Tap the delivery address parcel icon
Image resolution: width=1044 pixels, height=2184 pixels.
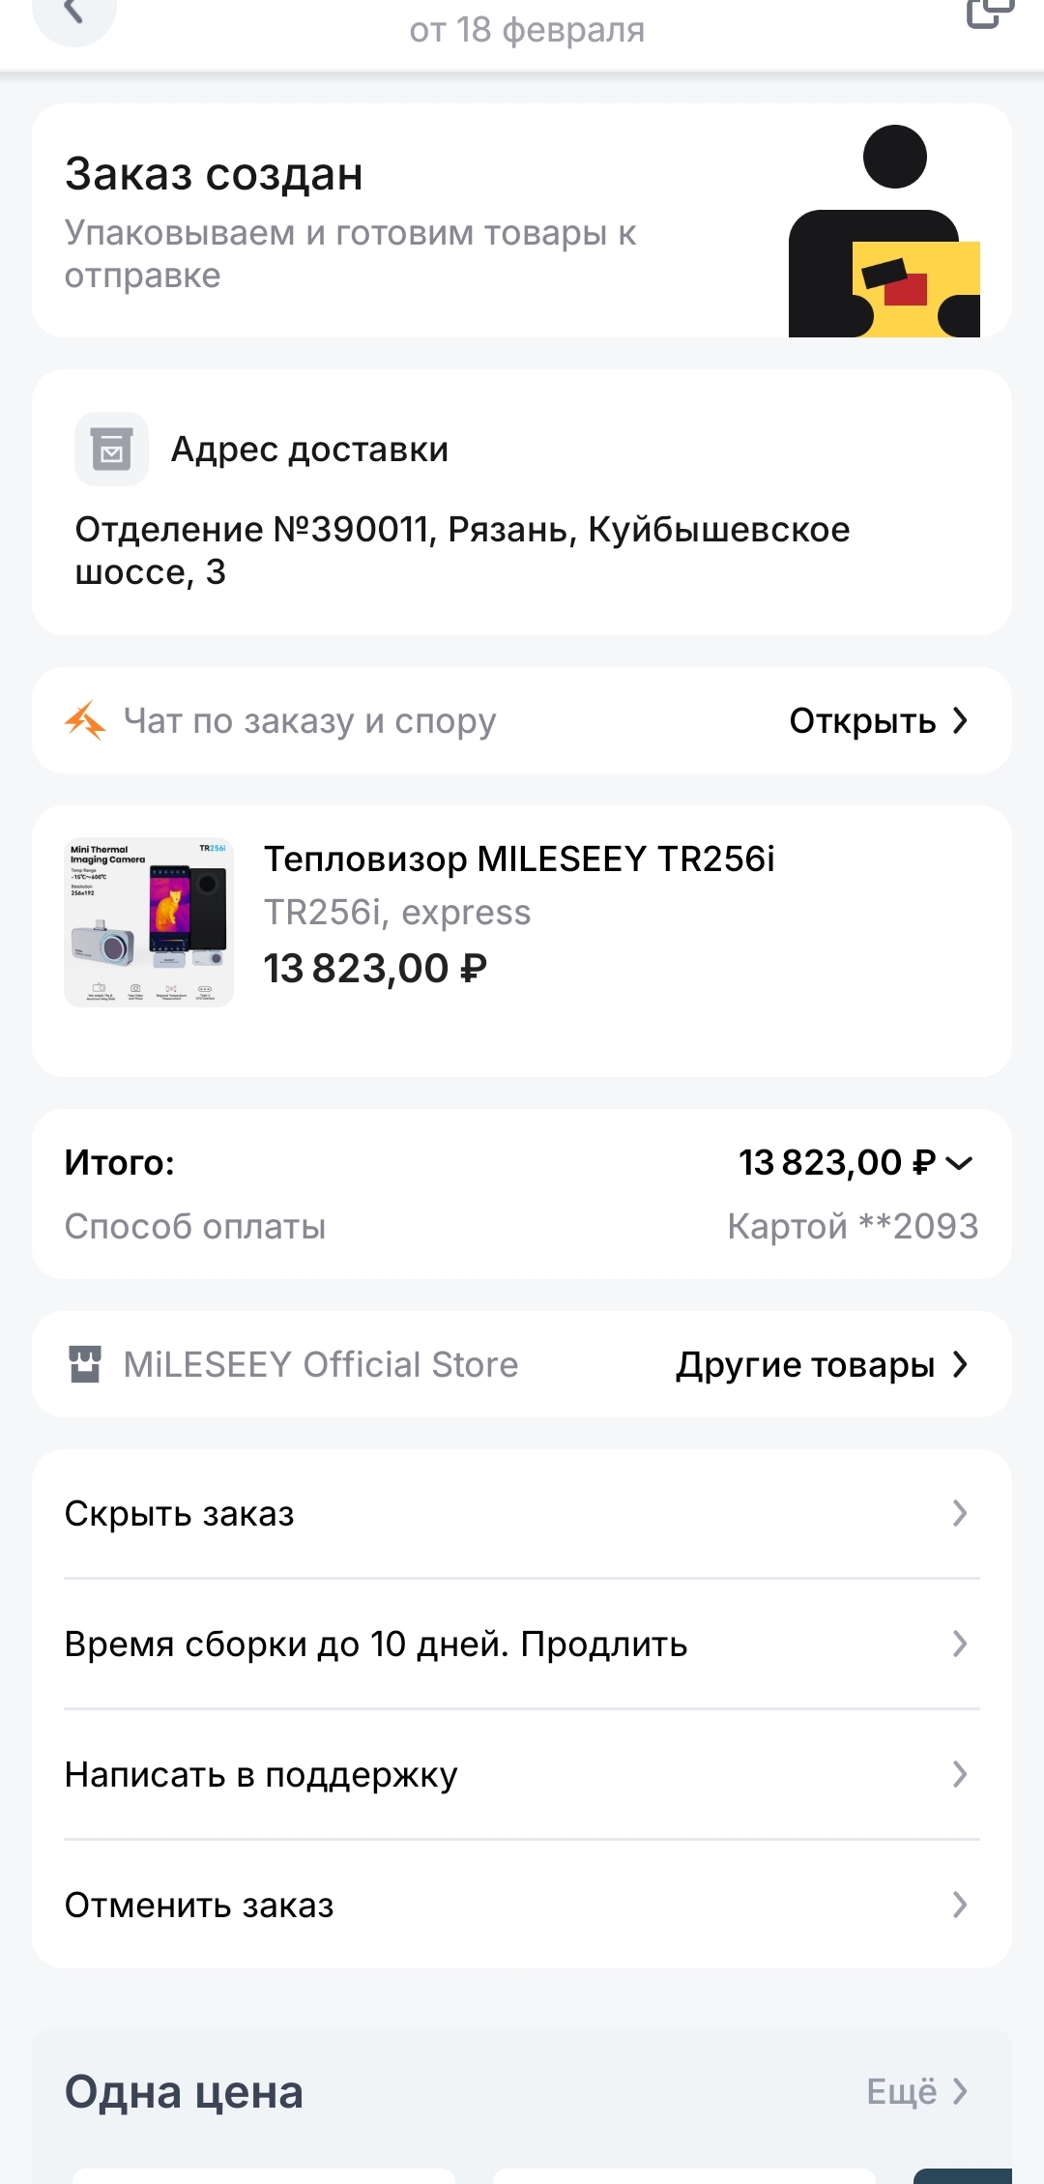[111, 450]
